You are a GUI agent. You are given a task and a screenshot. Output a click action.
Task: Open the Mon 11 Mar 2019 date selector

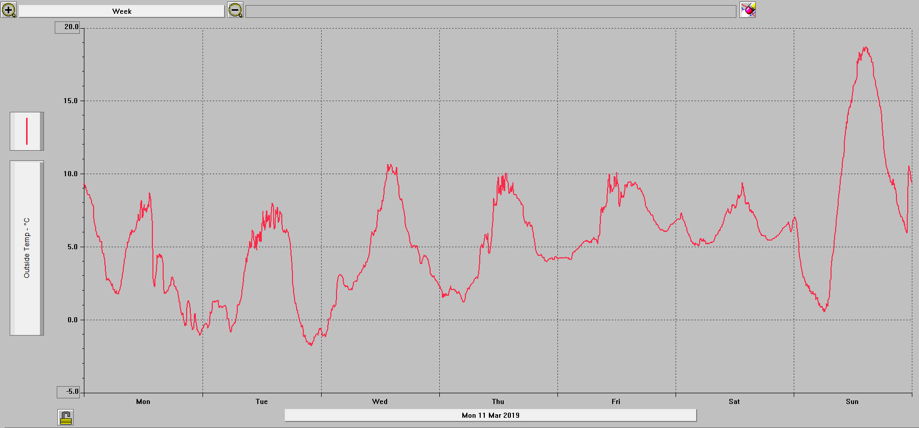(490, 415)
